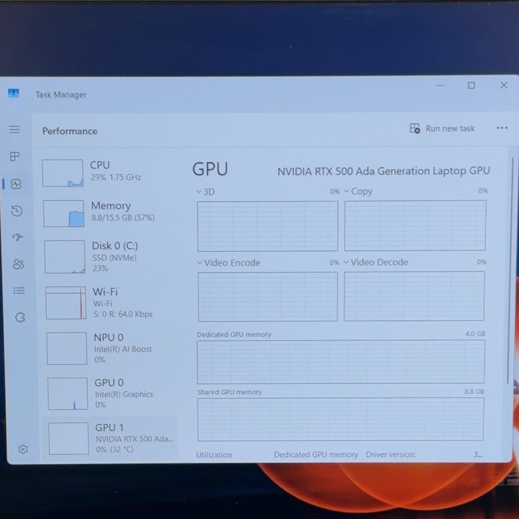Click the S: 0 R: 64.0 Kbps reading

tap(123, 314)
